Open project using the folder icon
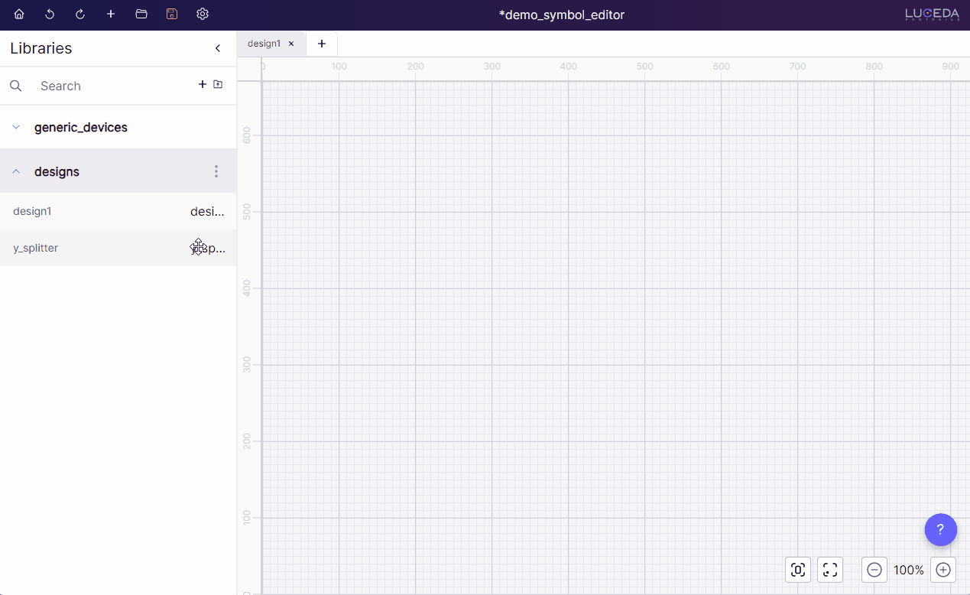The height and width of the screenshot is (595, 970). [x=141, y=15]
